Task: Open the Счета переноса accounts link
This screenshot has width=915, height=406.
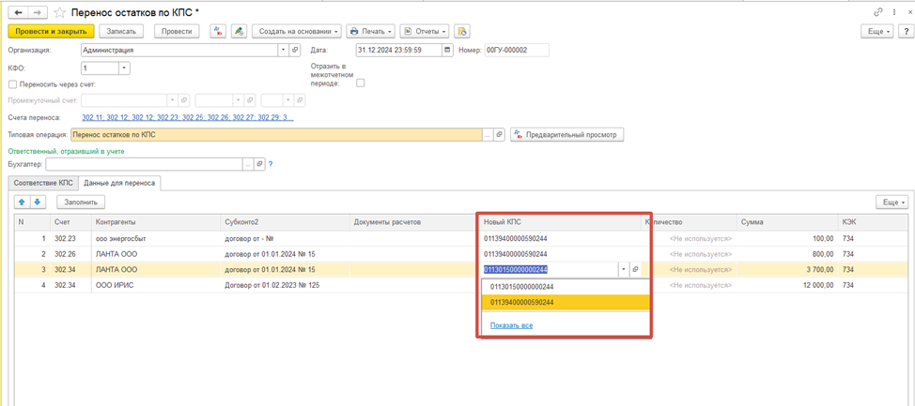Action: click(x=188, y=117)
